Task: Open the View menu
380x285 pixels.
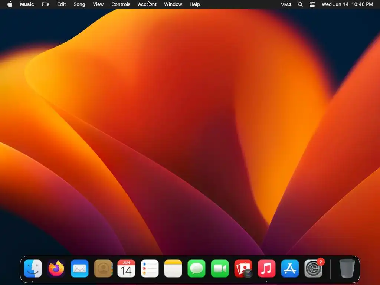Action: point(98,4)
